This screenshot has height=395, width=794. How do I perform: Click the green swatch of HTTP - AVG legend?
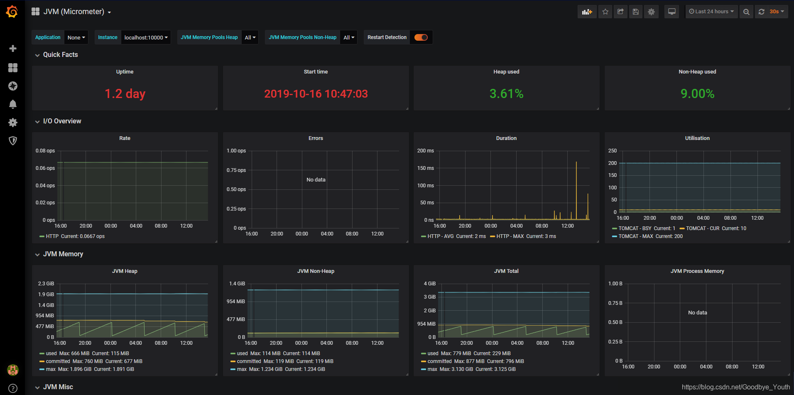424,236
